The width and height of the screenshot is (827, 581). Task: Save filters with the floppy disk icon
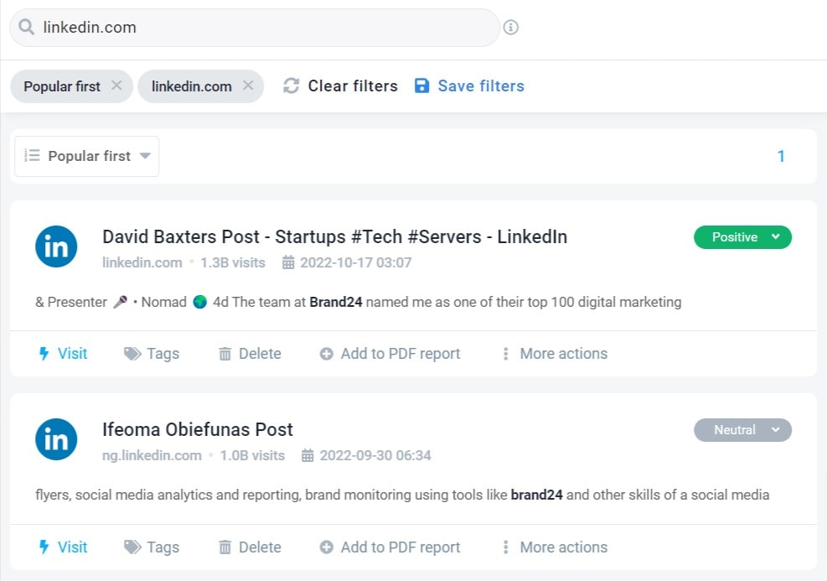(x=422, y=86)
